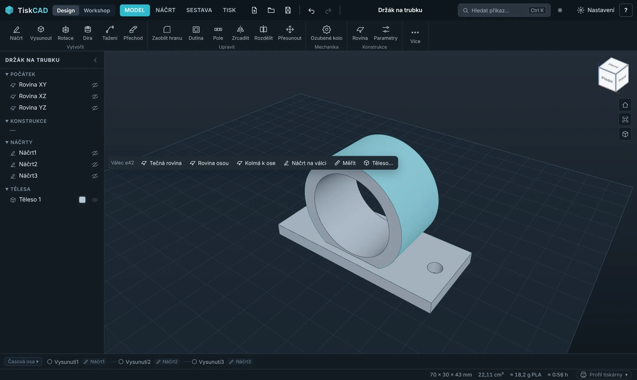
Task: Open the Ozubené kolo gear tool
Action: point(326,33)
